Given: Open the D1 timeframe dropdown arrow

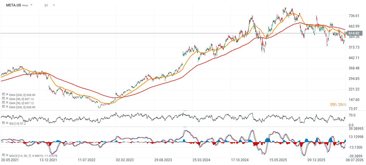Looking at the screenshot, I should click(54, 5).
